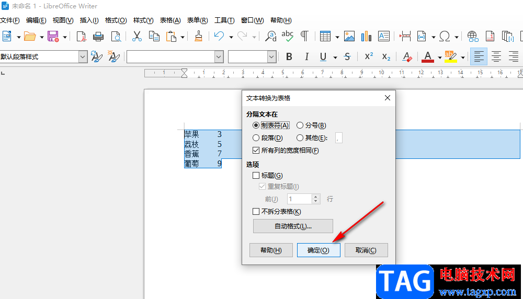Viewport: 523px width, 299px height.
Task: Apply superscript X² icon
Action: click(369, 57)
